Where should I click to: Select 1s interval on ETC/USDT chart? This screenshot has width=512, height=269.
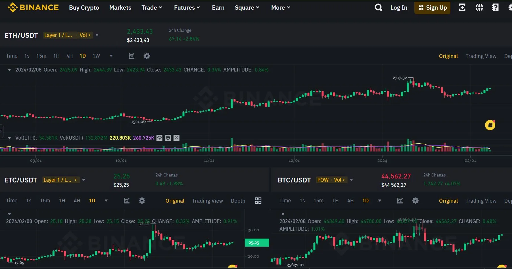coord(29,201)
